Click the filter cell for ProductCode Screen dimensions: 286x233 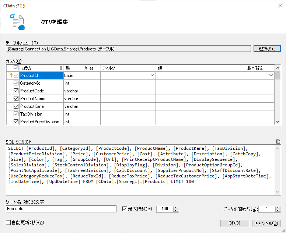128,91
